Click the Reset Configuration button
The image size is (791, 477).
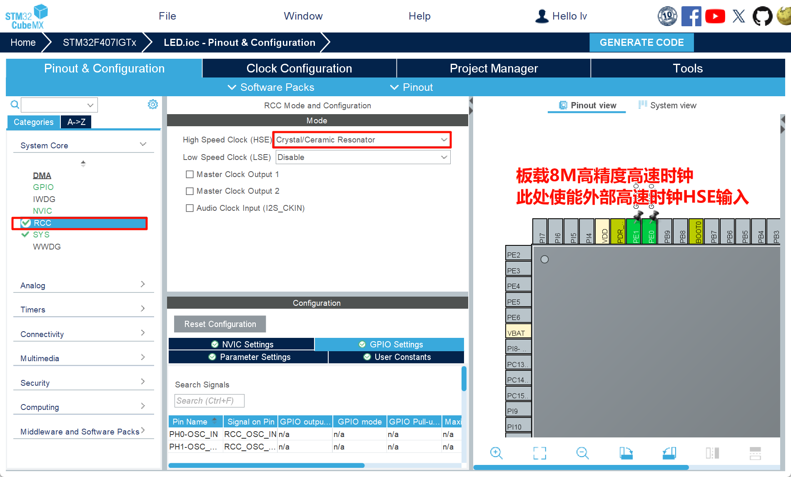220,324
